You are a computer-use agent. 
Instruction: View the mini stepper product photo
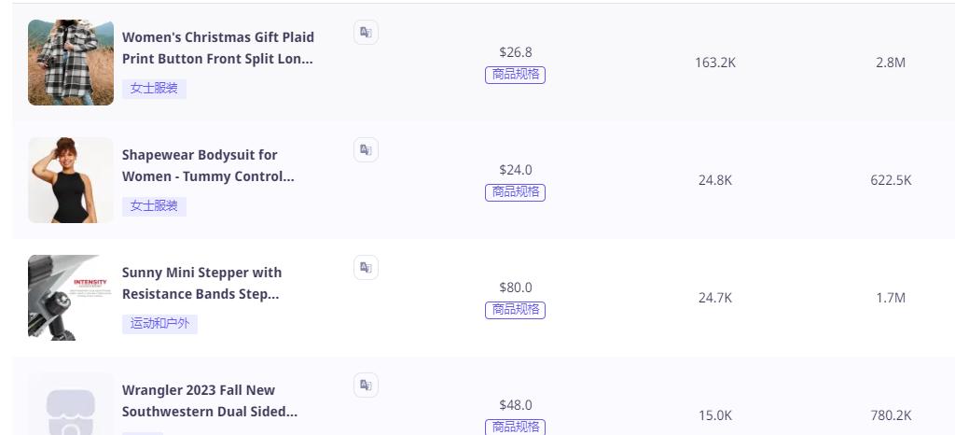(71, 297)
